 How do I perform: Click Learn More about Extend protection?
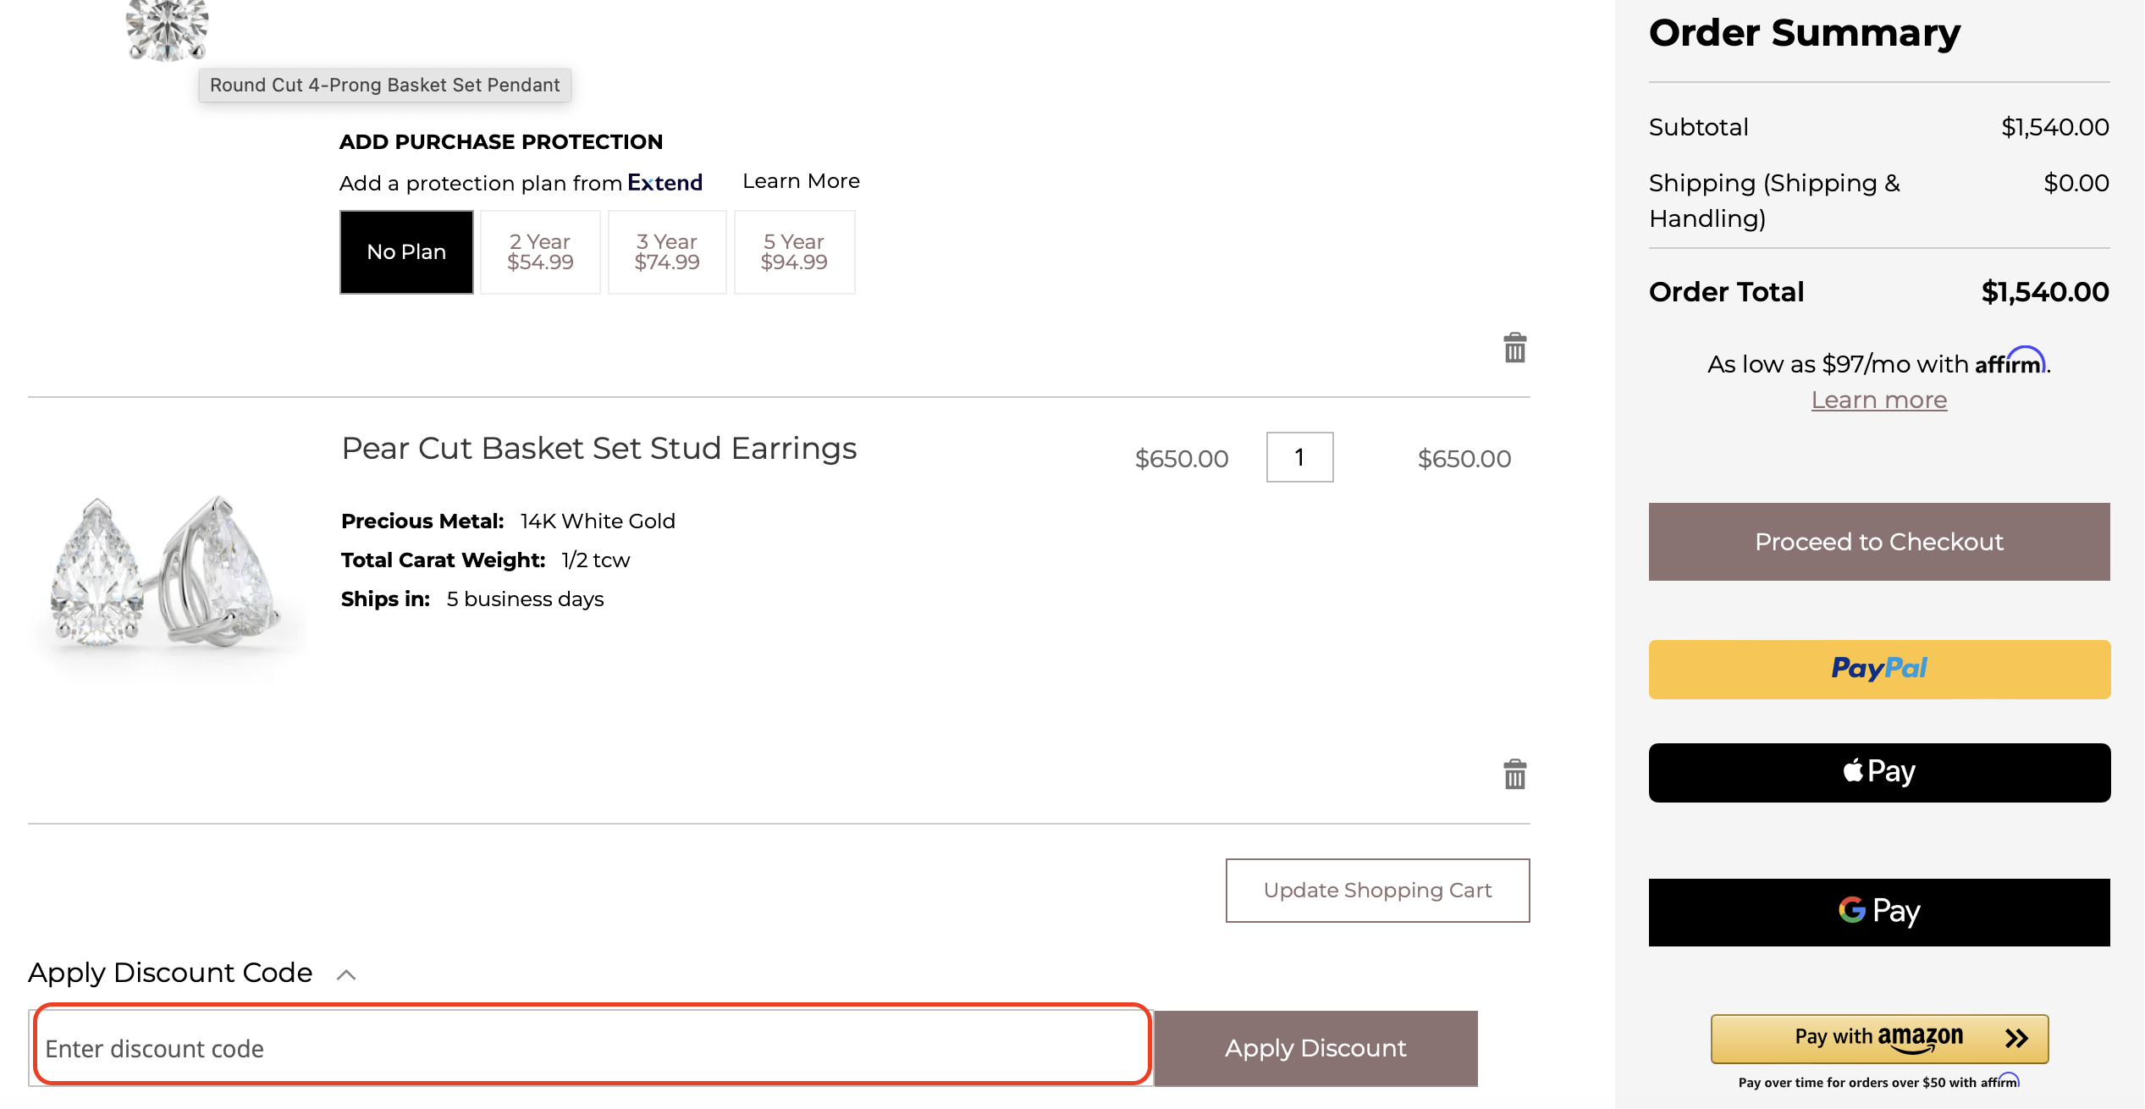pyautogui.click(x=800, y=180)
